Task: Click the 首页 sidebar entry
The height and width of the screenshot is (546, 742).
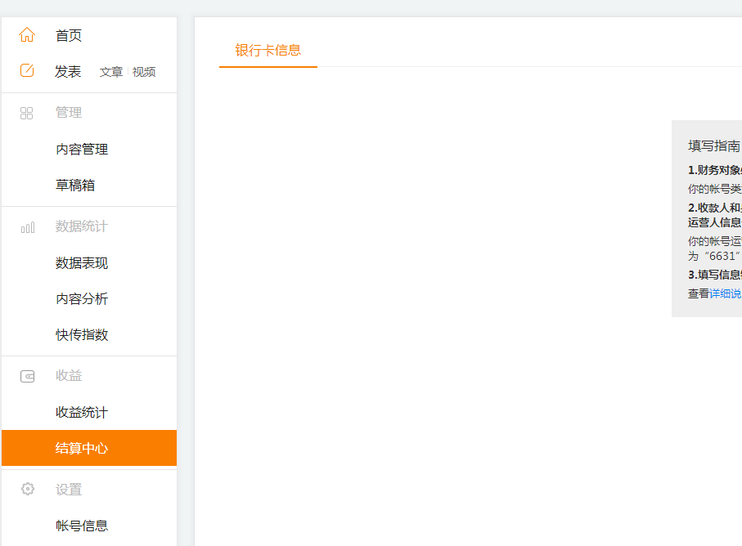Action: (x=67, y=35)
